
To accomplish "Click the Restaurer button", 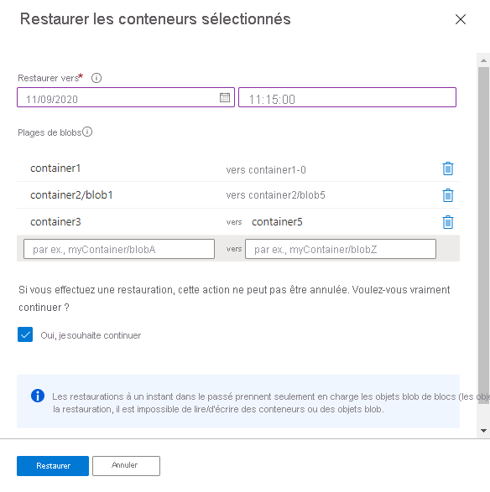I will [x=53, y=466].
